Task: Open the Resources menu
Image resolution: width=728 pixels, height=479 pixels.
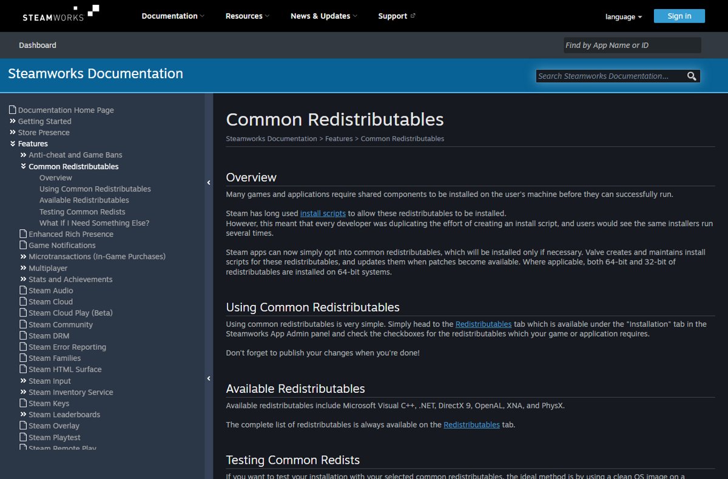Action: [248, 16]
